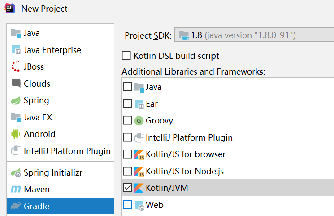This screenshot has height=216, width=334.
Task: Enable the Kotlin DSL build script checkbox
Action: coord(126,56)
